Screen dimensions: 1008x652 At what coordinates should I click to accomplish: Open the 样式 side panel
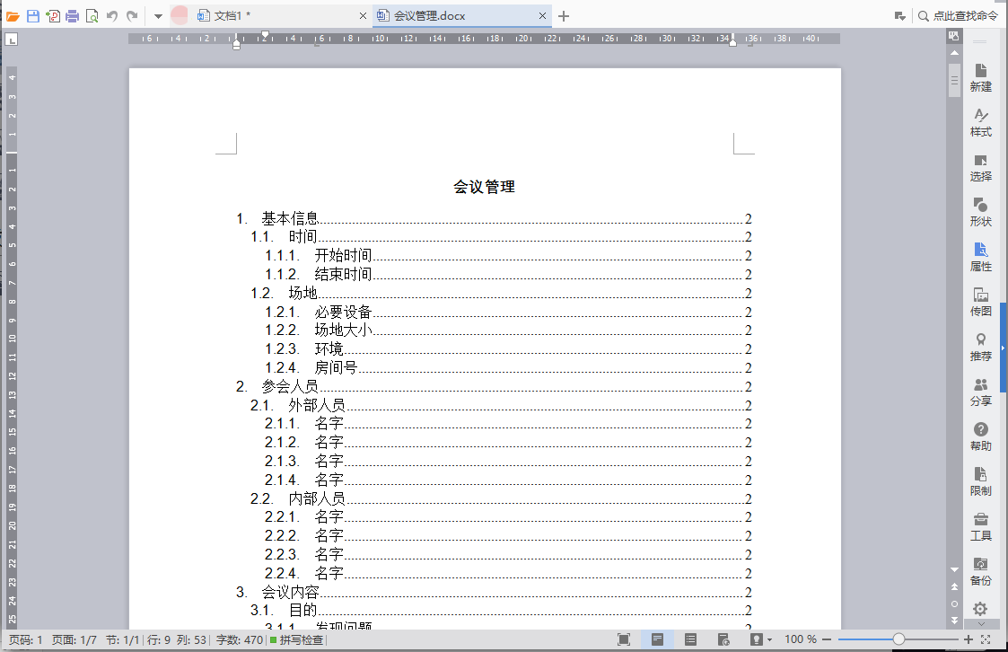click(x=980, y=123)
